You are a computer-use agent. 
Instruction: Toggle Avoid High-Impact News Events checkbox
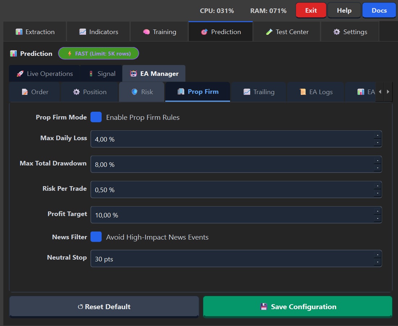click(96, 237)
